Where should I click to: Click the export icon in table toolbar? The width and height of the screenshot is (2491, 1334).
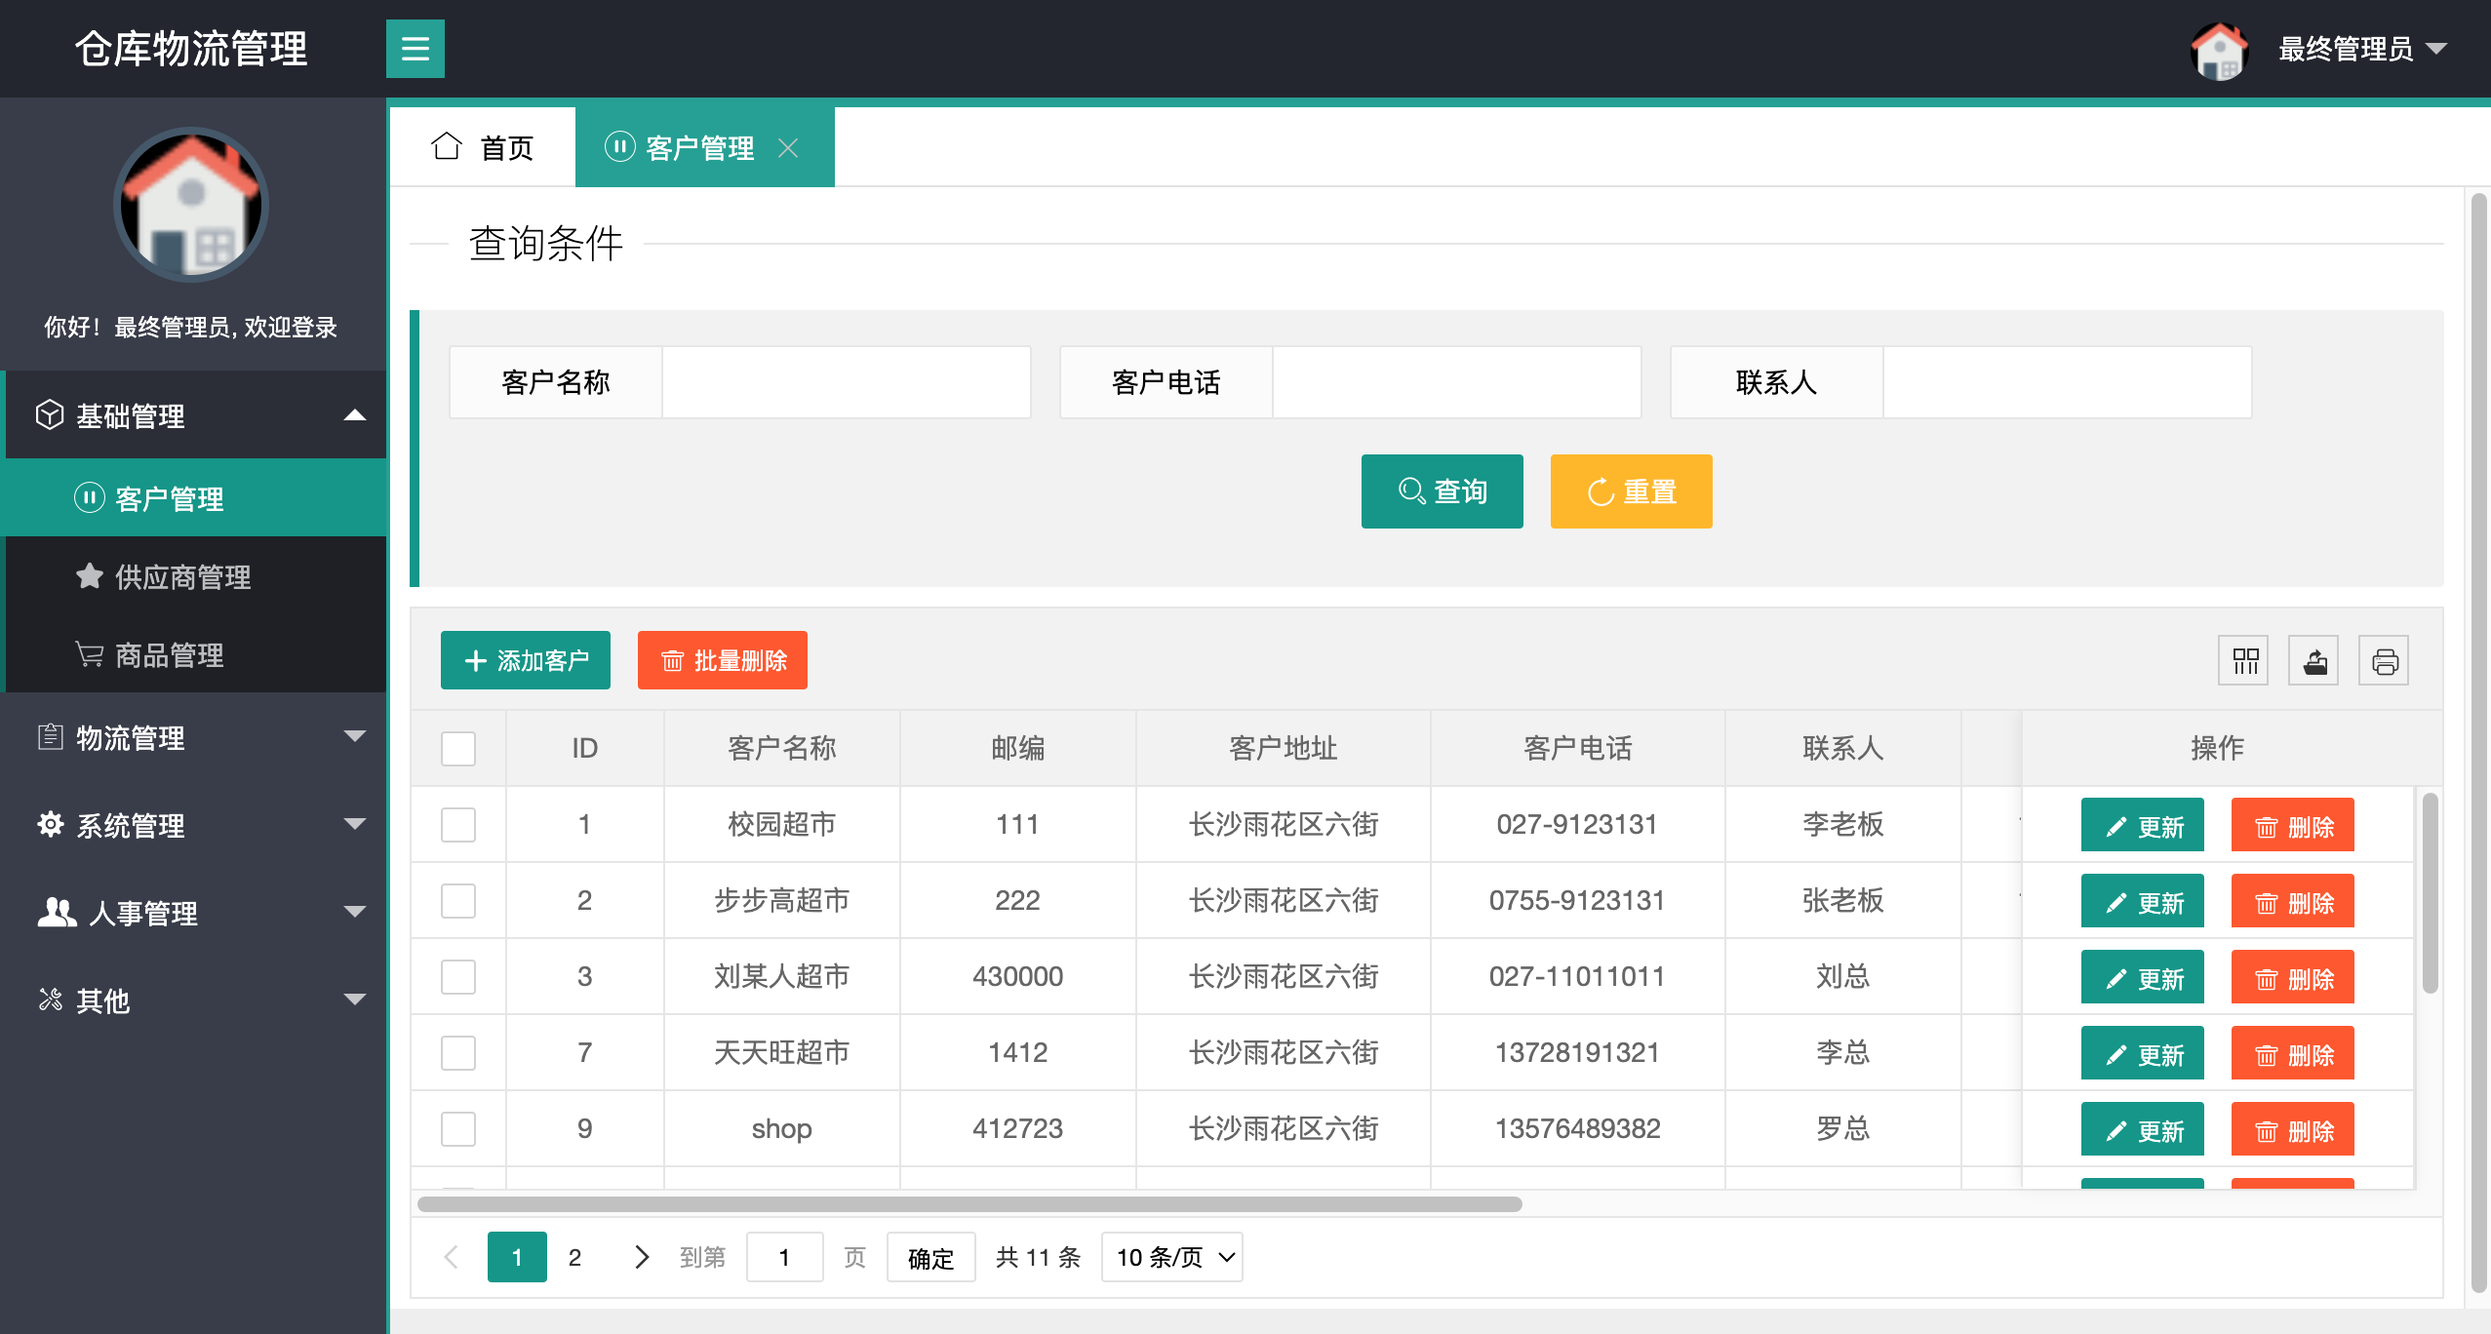(2313, 661)
